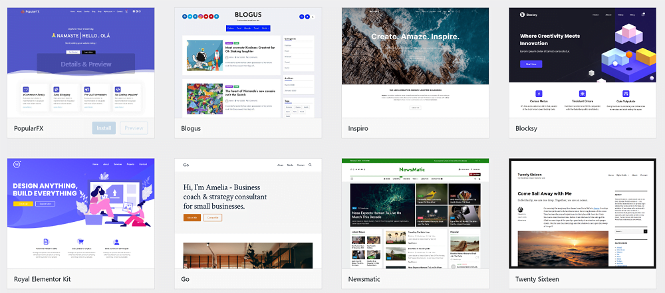Click the Blocksy theme name label
The width and height of the screenshot is (665, 293).
coord(526,128)
